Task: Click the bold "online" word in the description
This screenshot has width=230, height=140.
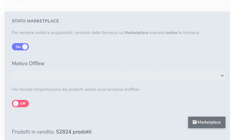Action: tap(171, 32)
